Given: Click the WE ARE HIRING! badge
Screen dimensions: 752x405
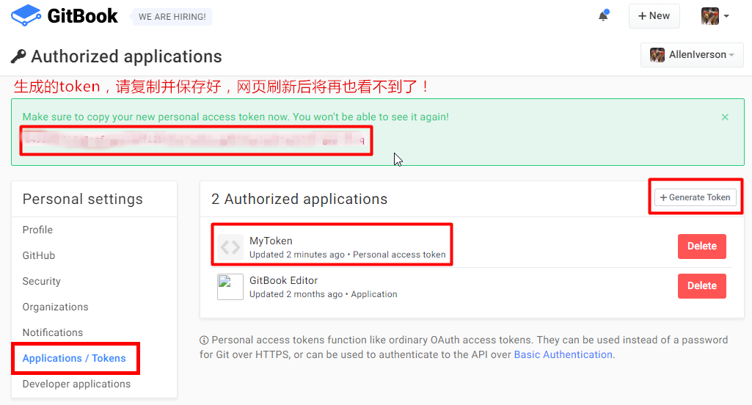Looking at the screenshot, I should (x=172, y=16).
